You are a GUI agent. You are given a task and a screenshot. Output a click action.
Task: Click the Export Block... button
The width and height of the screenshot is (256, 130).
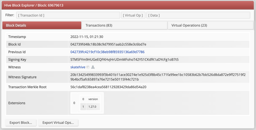tap(21, 123)
